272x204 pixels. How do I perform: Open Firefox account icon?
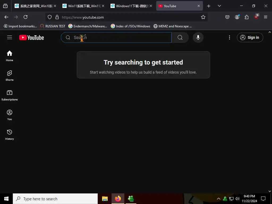[x=237, y=17]
